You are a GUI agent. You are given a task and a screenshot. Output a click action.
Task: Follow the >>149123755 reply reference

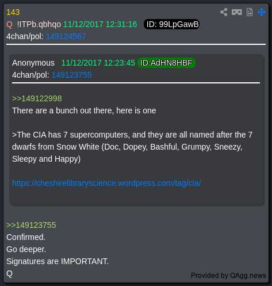pos(31,225)
